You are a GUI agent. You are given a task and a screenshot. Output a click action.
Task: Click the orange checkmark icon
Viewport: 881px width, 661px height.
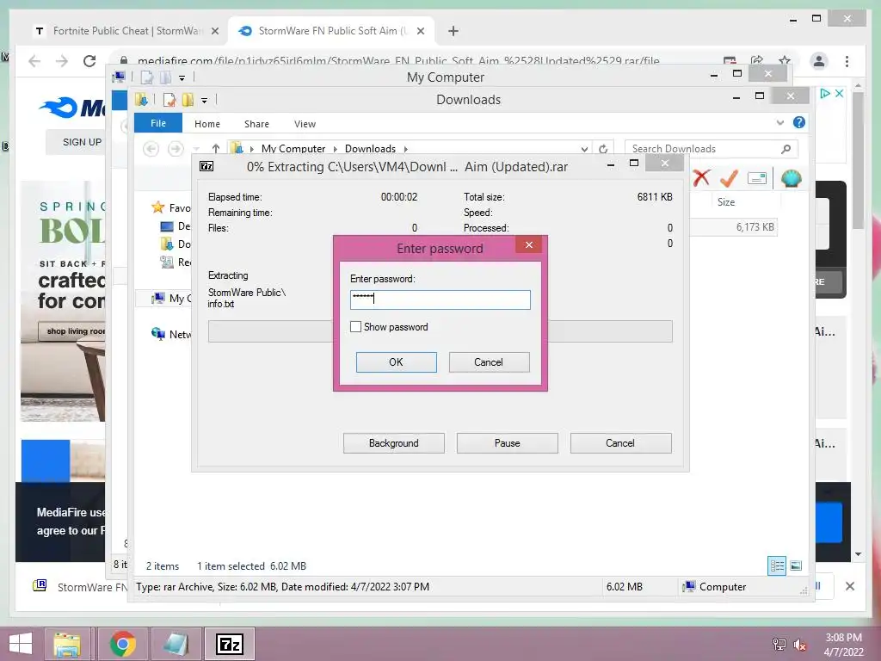pos(729,178)
